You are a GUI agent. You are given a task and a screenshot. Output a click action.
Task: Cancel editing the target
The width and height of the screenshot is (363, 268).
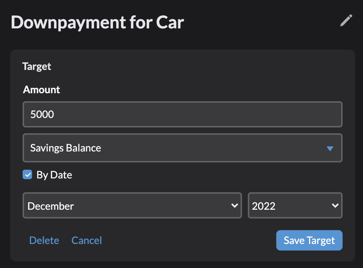[86, 240]
